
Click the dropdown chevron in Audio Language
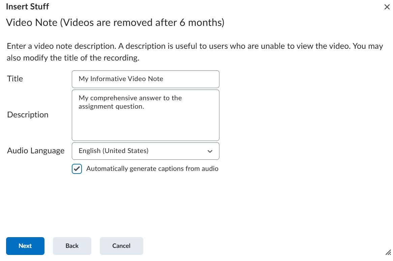point(210,151)
